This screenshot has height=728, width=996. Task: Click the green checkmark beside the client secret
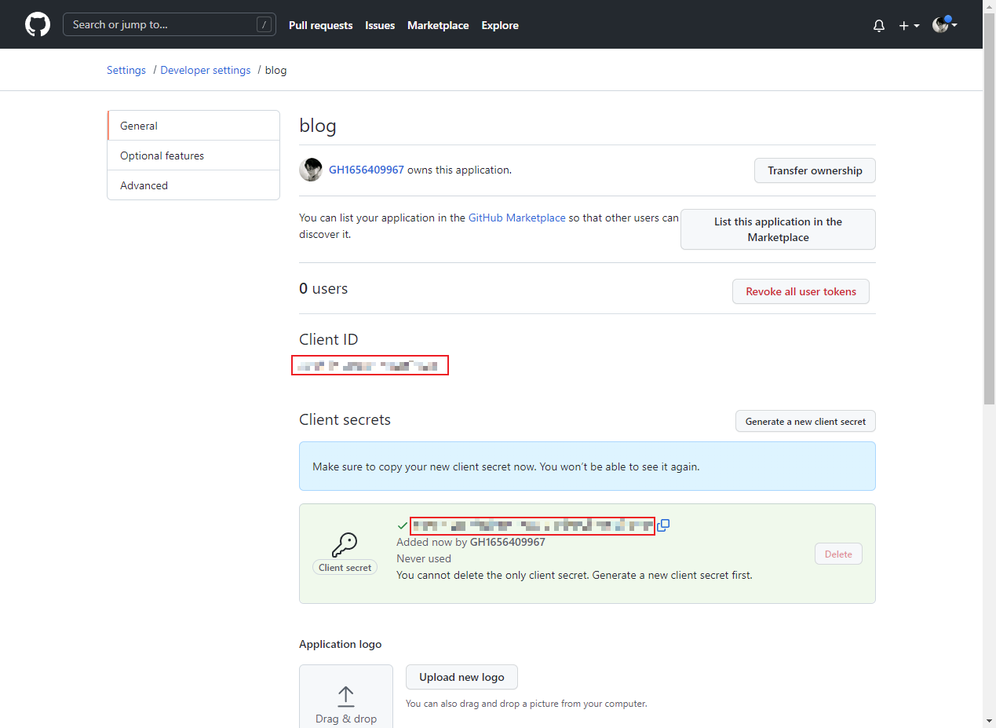[x=403, y=525]
